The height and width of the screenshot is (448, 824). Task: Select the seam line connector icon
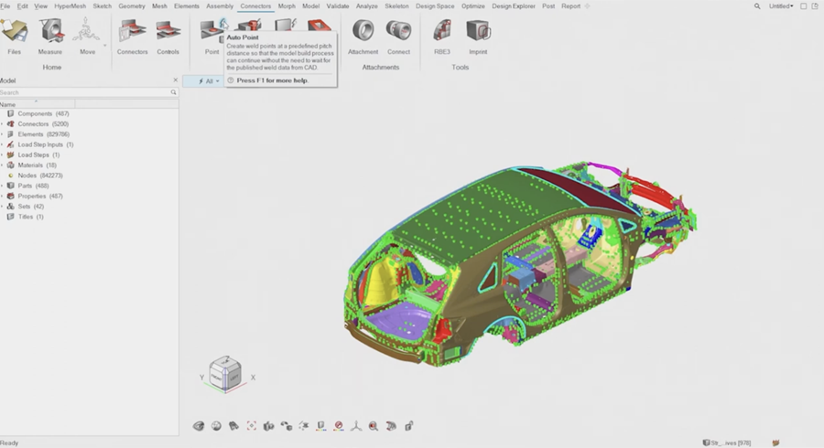click(x=286, y=26)
